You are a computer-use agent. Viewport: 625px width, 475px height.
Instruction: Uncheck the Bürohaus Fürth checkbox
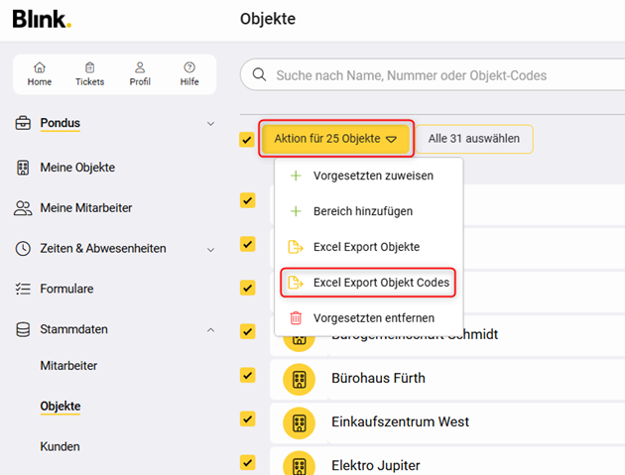pyautogui.click(x=247, y=375)
